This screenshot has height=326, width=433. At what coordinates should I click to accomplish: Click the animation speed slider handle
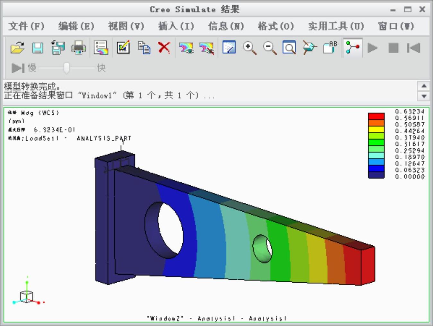(x=66, y=68)
